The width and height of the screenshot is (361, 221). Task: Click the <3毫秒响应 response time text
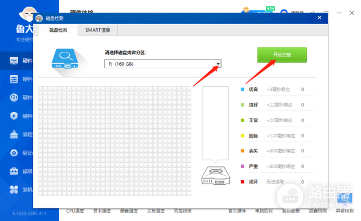coord(278,89)
